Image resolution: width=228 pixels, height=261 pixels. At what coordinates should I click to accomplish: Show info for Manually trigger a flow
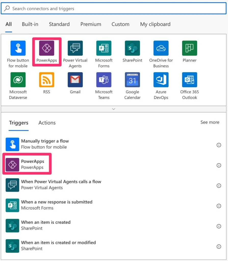click(219, 145)
